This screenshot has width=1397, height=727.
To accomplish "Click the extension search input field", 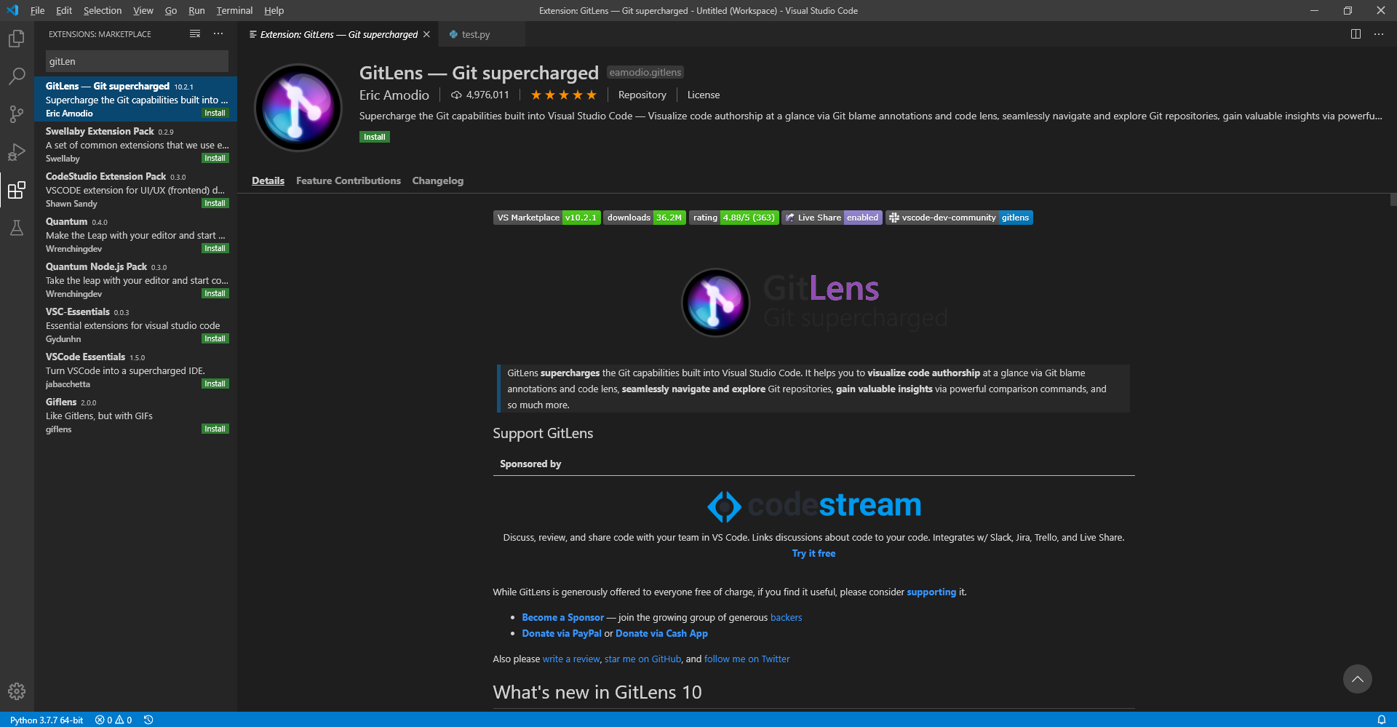I will tap(137, 61).
